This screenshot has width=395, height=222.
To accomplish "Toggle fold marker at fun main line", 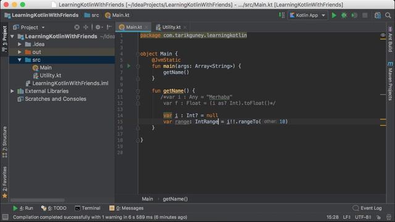I will (x=138, y=67).
